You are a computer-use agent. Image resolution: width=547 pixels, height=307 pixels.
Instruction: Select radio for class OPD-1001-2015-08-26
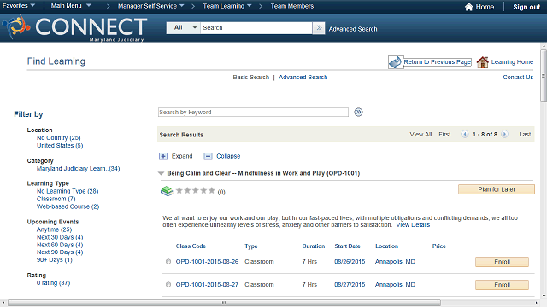[168, 262]
